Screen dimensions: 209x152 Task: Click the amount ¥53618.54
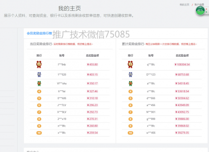pos(182,91)
